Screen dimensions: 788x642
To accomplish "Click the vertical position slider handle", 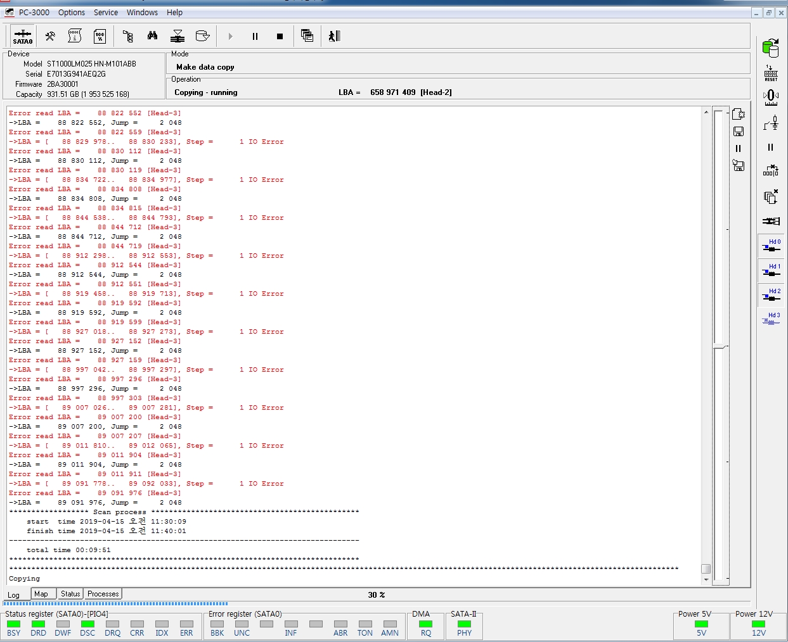I will (719, 346).
